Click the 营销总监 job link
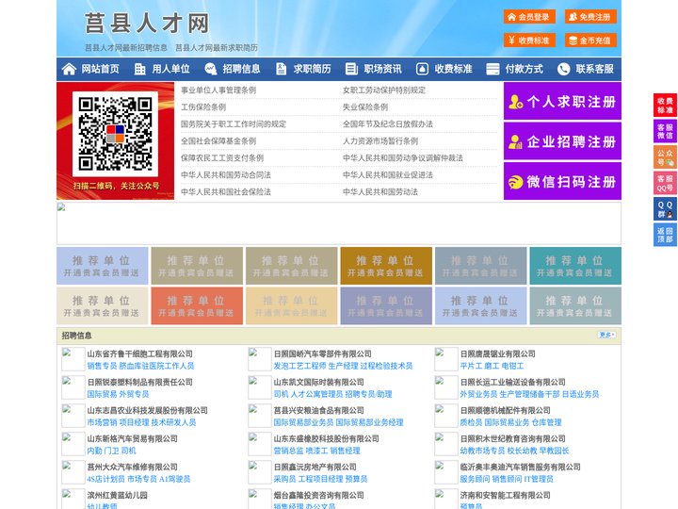This screenshot has height=509, width=678. point(288,451)
